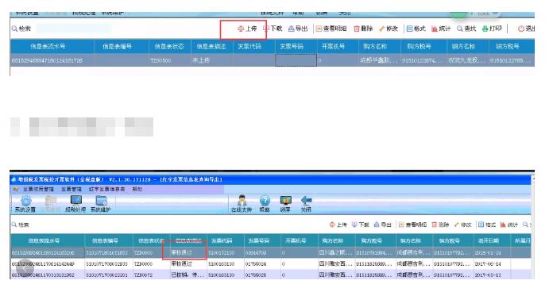Click 导出 export in the lower window toolbar
Image resolution: width=553 pixels, height=292 pixels.
[382, 225]
